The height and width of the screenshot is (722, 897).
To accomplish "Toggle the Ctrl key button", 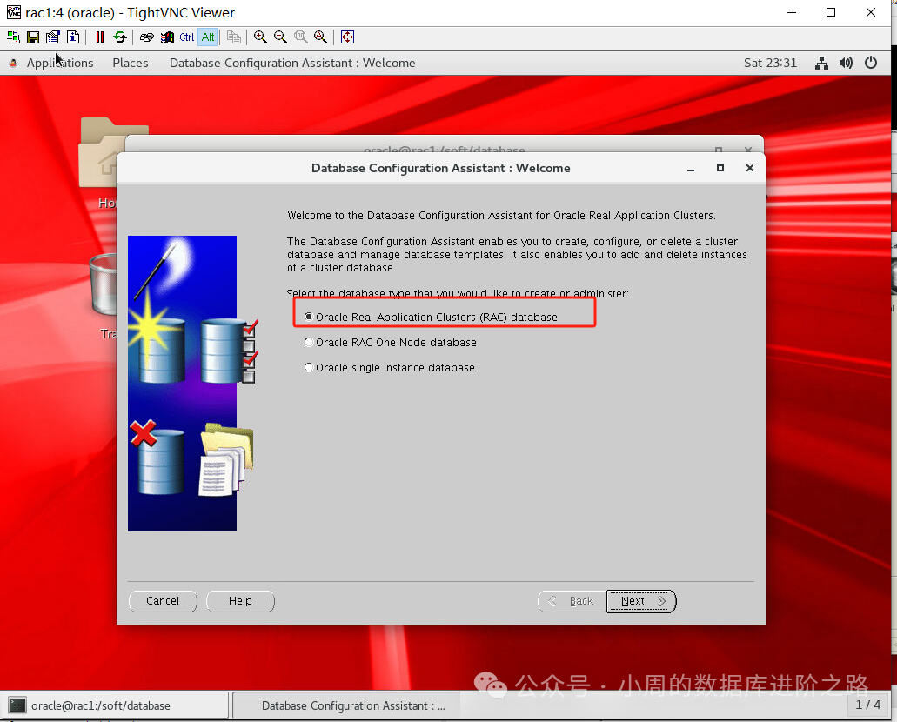I will (187, 37).
